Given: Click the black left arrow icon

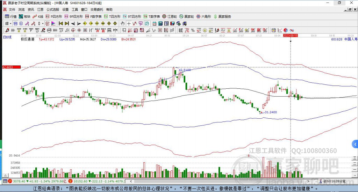Looking at the screenshot, I should (73, 23).
